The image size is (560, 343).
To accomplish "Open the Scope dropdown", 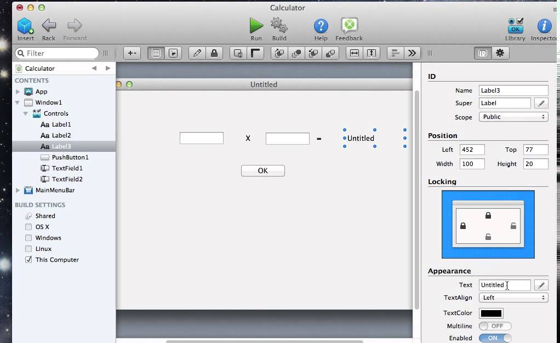I will [x=513, y=117].
